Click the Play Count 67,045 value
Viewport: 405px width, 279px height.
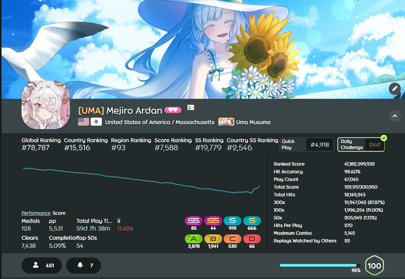[x=351, y=179]
